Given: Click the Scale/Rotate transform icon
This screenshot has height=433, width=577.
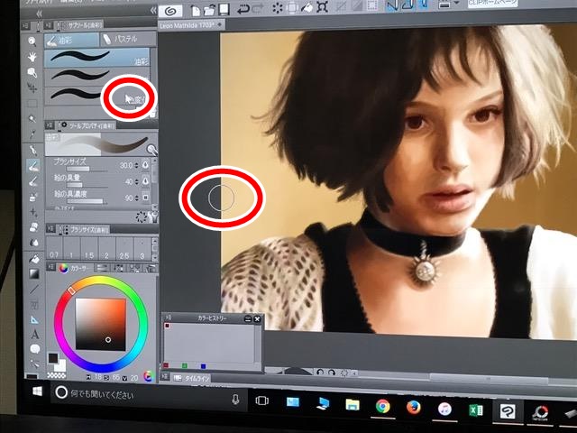Looking at the screenshot, I should point(323,7).
